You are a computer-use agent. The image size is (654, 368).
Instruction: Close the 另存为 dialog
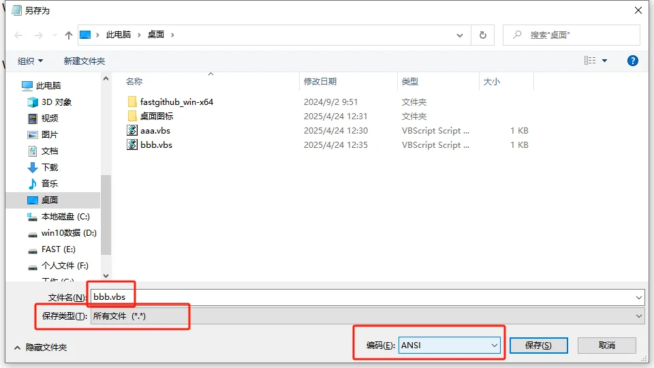click(x=638, y=10)
